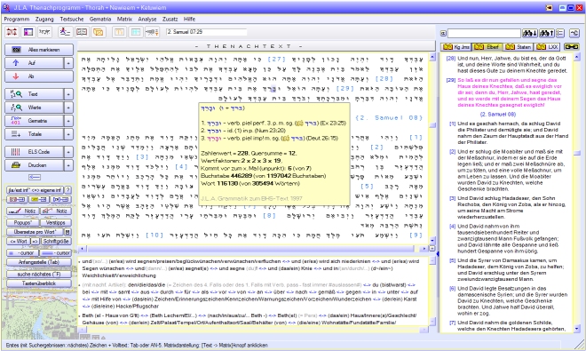
Task: Toggle Übersetze pro Wort* option
Action: coord(36,232)
